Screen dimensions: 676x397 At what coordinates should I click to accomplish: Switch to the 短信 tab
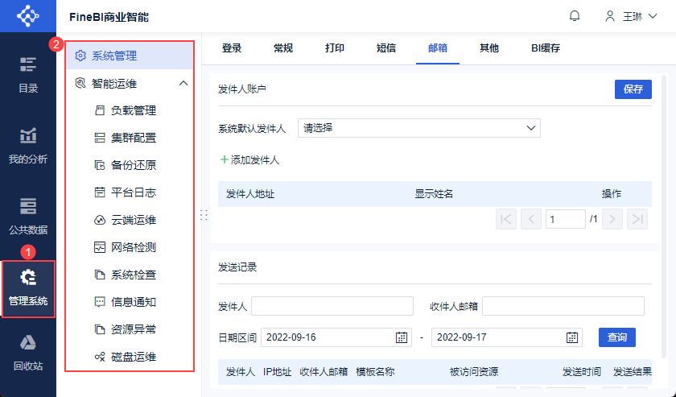coord(386,48)
